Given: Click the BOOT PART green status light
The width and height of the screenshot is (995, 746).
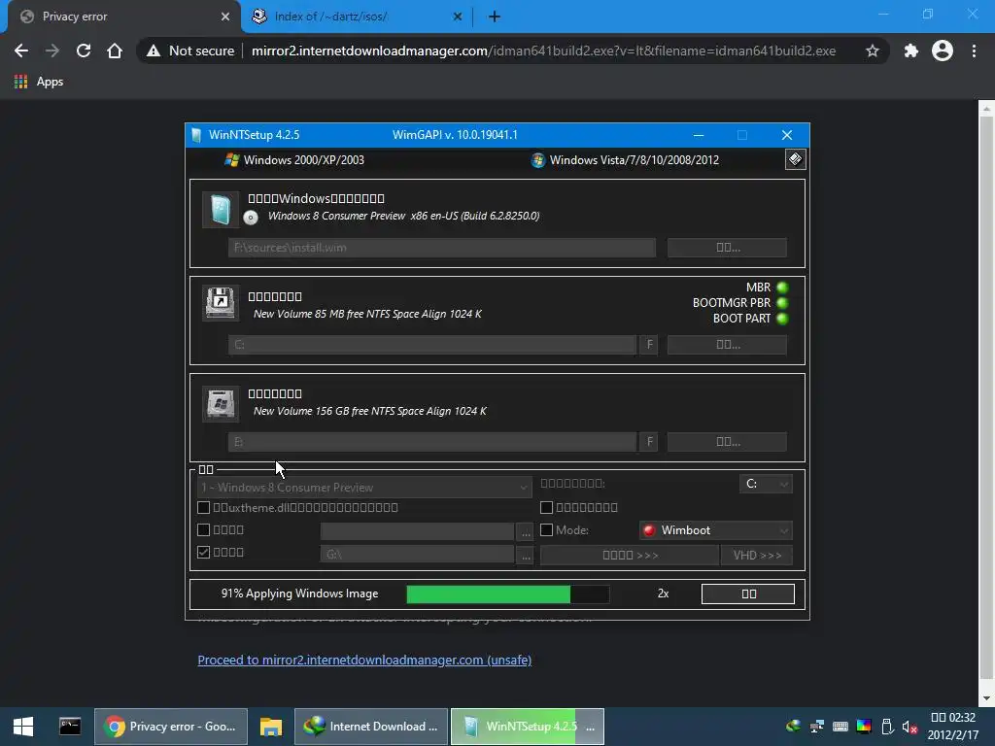Looking at the screenshot, I should coord(782,319).
